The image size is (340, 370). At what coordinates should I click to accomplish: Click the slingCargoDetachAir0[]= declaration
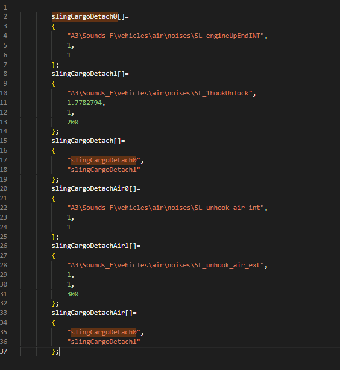pos(96,189)
